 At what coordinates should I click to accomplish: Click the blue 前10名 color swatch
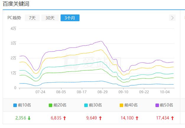[x=15, y=105]
